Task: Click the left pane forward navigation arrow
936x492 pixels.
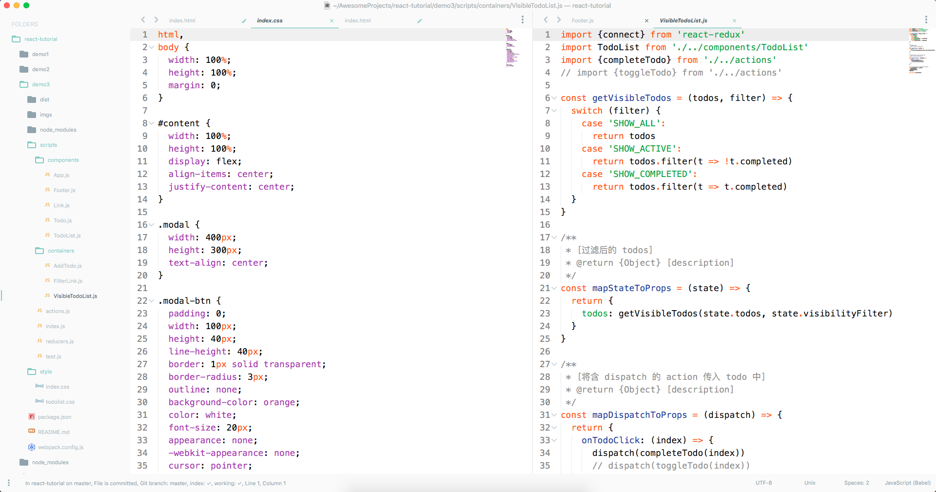Action: click(x=156, y=20)
